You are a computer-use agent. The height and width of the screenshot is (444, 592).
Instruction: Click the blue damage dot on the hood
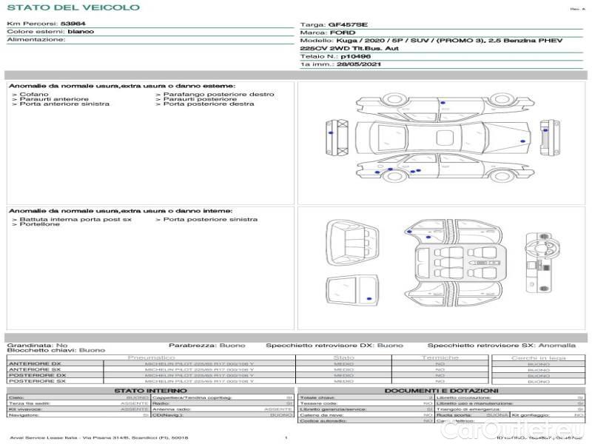point(522,141)
